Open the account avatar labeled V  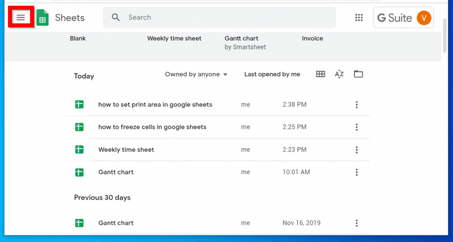point(424,18)
